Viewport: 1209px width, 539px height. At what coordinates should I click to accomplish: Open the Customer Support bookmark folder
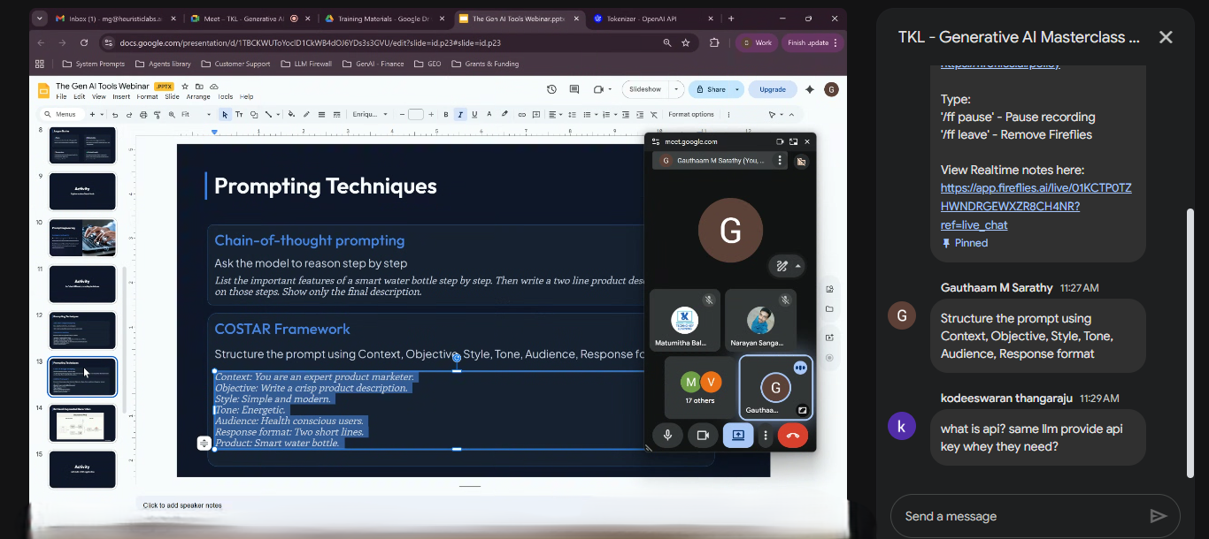click(x=235, y=64)
